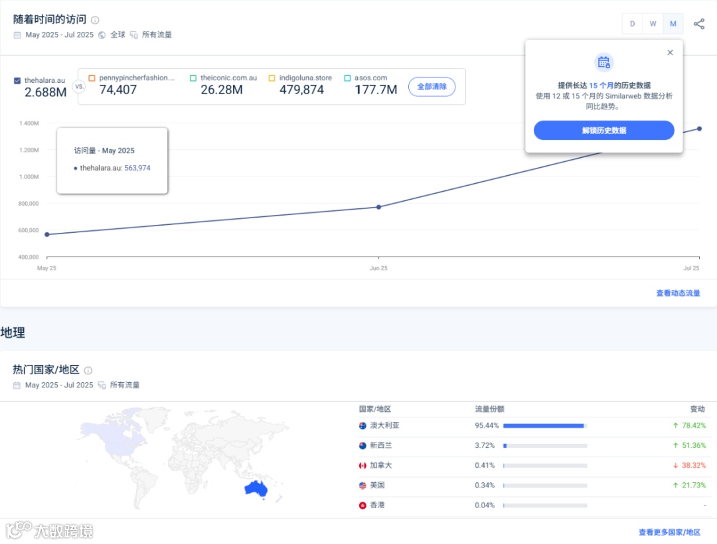Click the Jul 25 data point on the chart
The image size is (717, 544).
[x=699, y=129]
